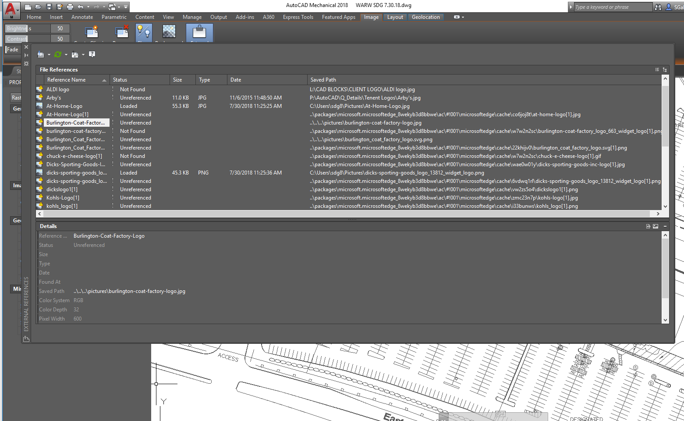The height and width of the screenshot is (421, 684).
Task: Toggle the Show Image lightbulb button
Action: tap(144, 32)
